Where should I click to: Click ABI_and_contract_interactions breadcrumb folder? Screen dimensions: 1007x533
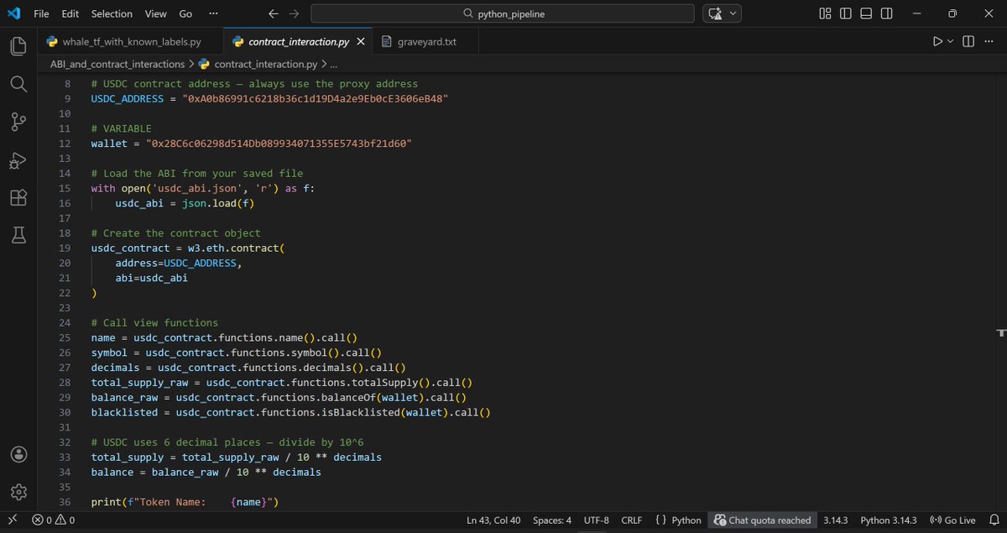[x=117, y=64]
